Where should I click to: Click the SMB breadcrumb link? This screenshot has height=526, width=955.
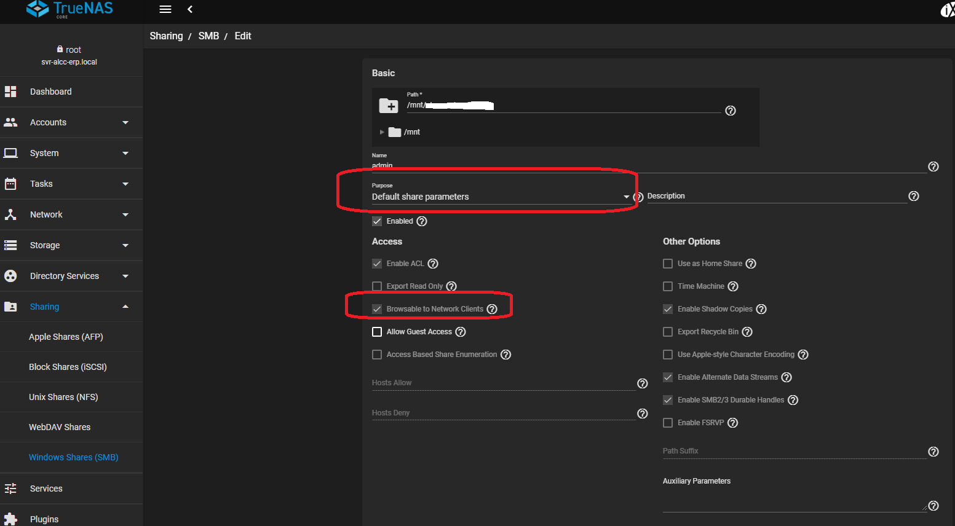pyautogui.click(x=208, y=36)
